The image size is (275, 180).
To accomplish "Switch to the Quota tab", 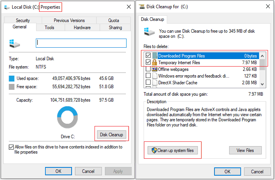I will coord(113,20).
